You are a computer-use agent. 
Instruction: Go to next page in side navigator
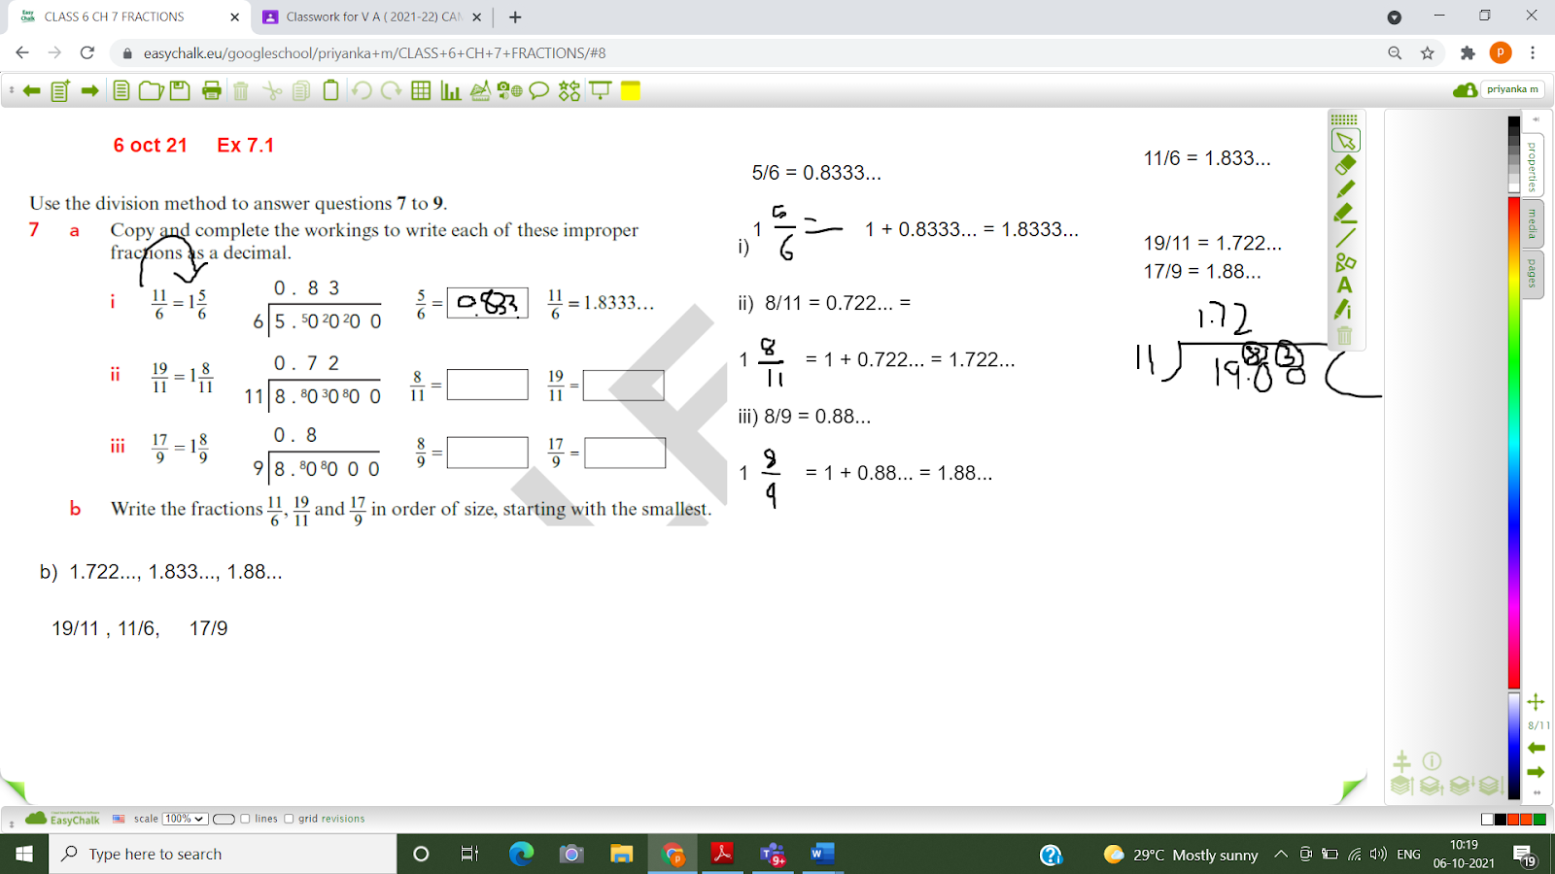click(x=1537, y=772)
